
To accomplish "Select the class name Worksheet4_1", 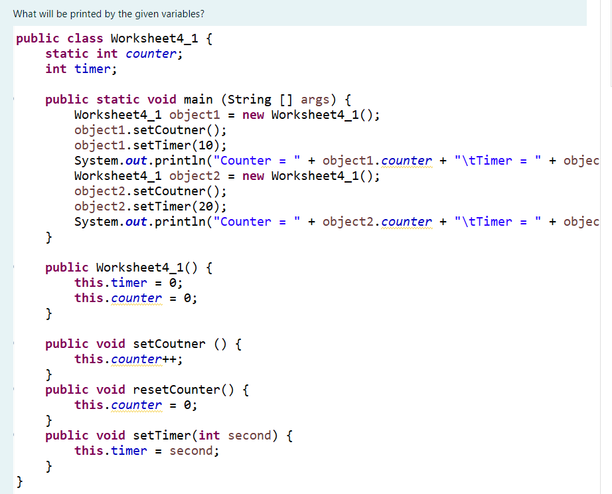I will click(153, 38).
